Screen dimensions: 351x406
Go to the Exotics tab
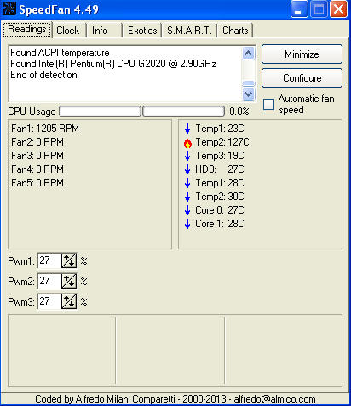(142, 31)
